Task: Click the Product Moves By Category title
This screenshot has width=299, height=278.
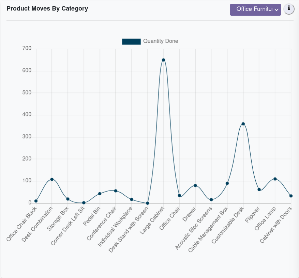Action: (x=47, y=9)
